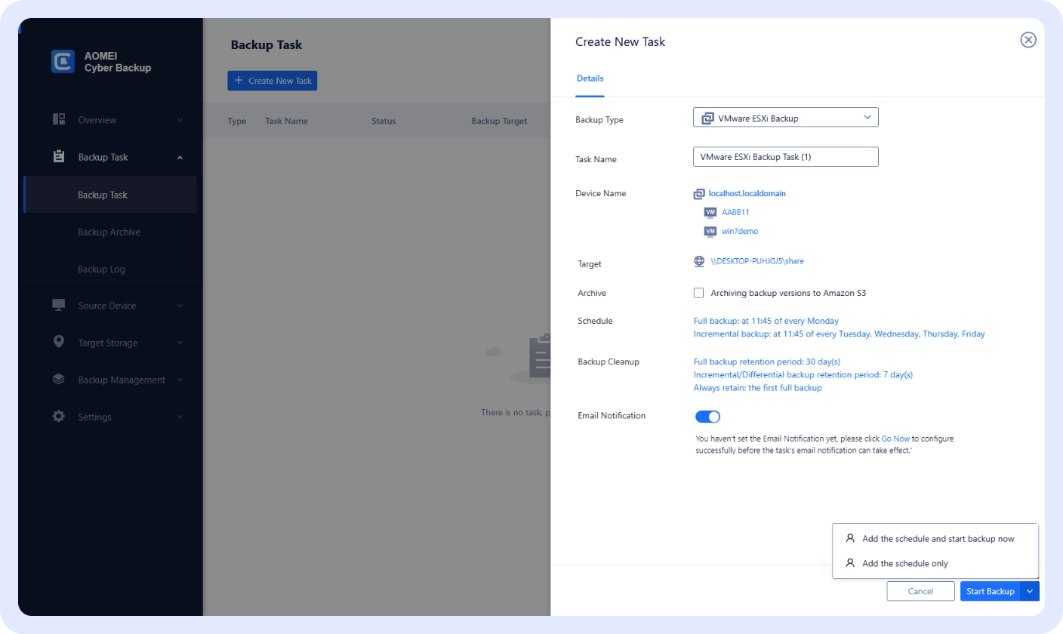1063x634 pixels.
Task: Toggle off the Email Notification switch
Action: pos(708,417)
